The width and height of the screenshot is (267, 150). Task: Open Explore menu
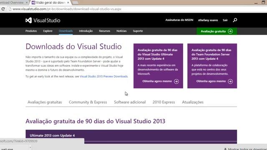pos(48,31)
